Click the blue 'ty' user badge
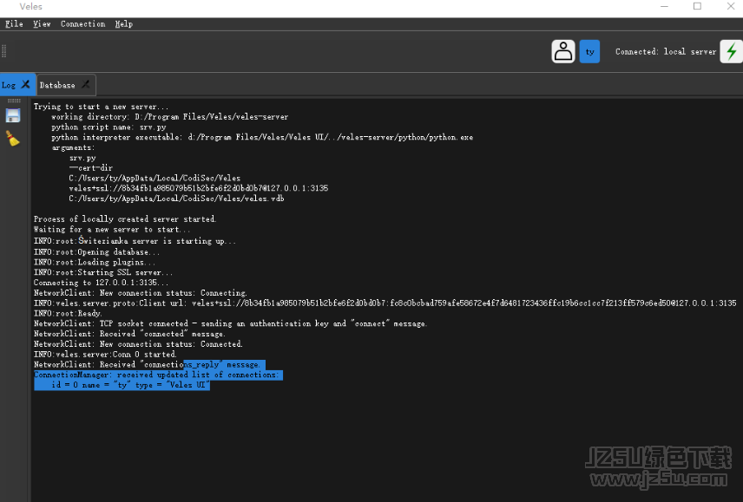This screenshot has height=502, width=743. click(x=589, y=51)
